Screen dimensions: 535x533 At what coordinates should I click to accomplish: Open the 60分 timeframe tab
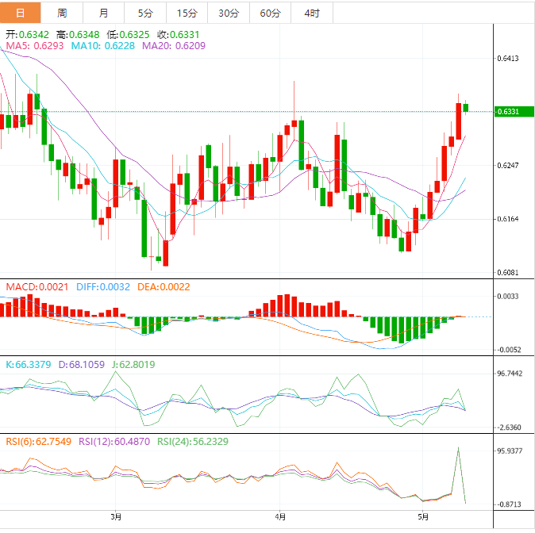point(270,13)
